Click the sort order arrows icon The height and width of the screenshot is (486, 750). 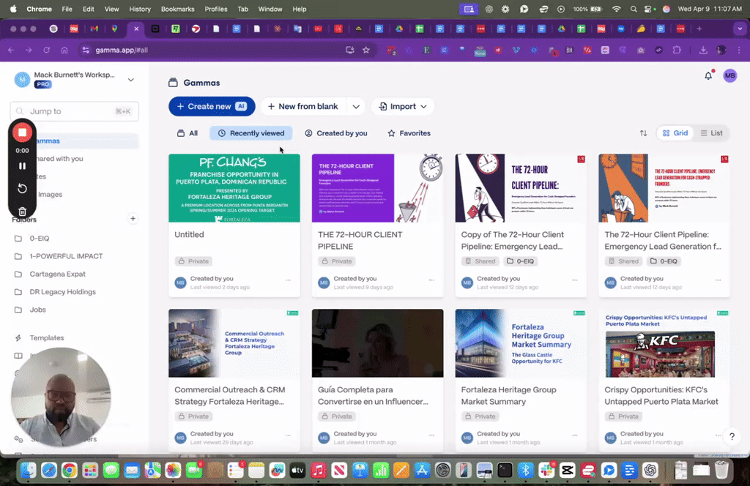[643, 133]
